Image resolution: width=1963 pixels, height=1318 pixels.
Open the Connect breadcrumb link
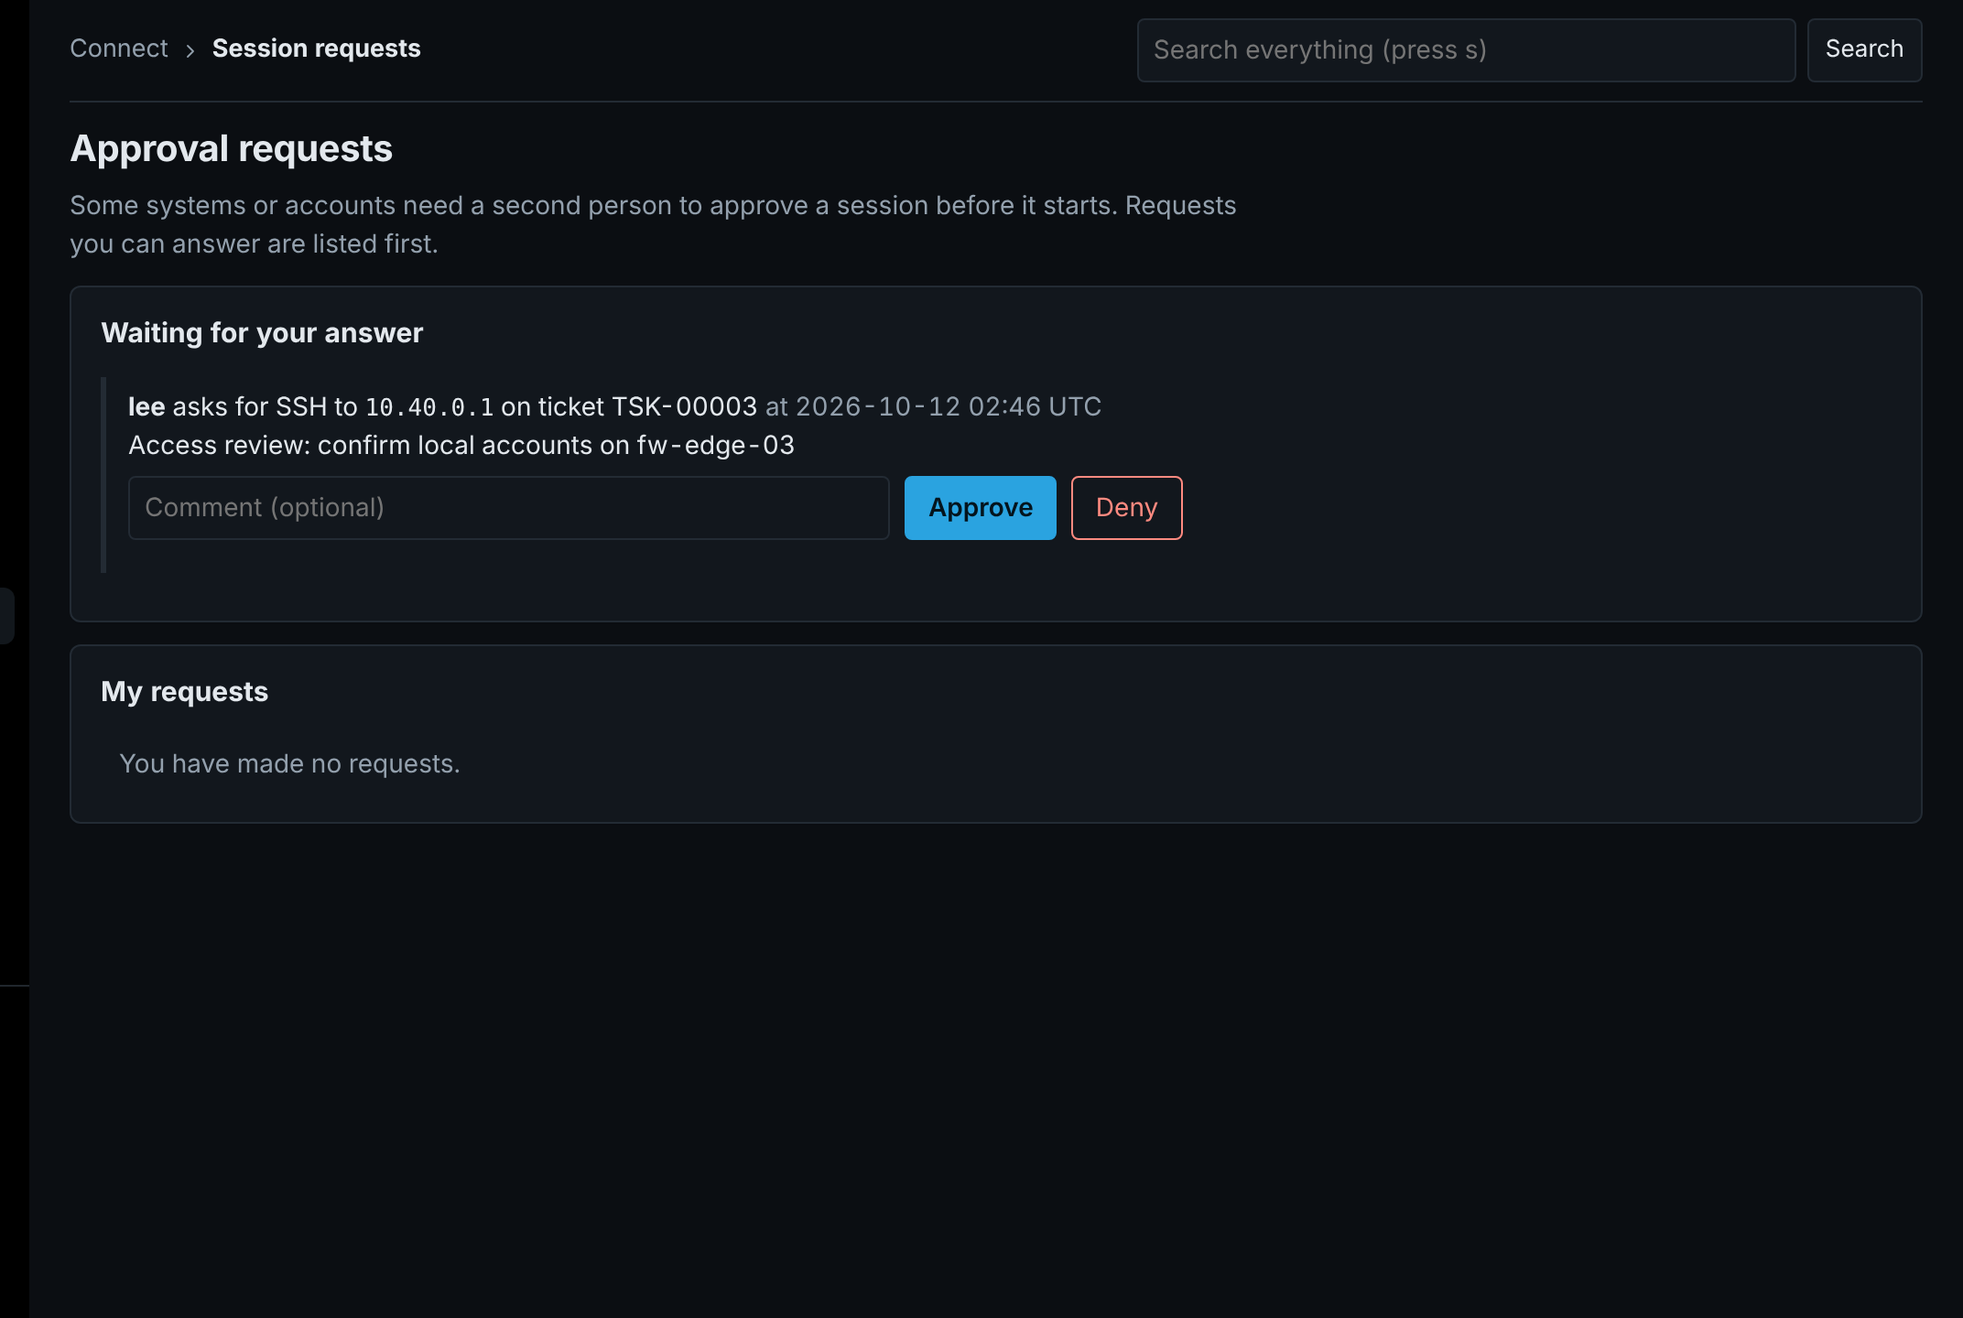(119, 49)
